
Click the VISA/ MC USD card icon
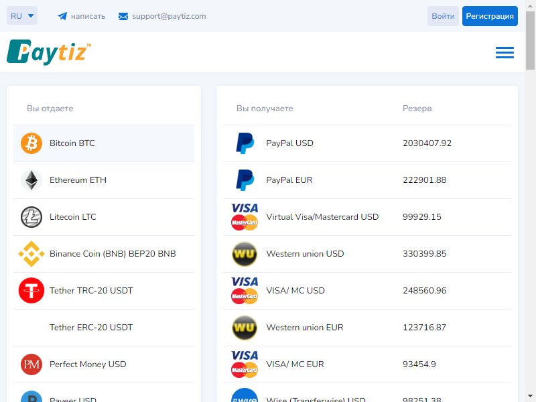pos(245,291)
